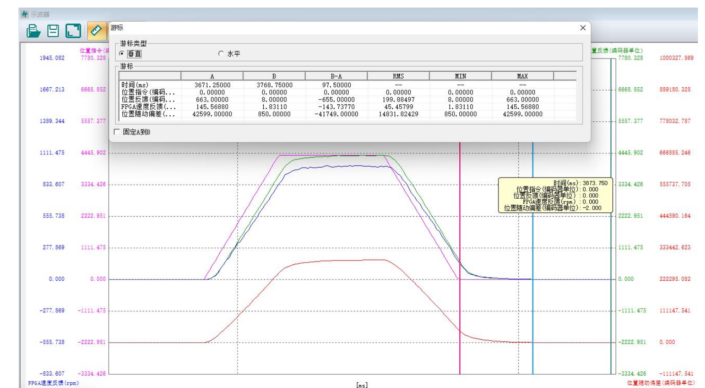The height and width of the screenshot is (388, 705).
Task: Select the 垂直 (vertical) cursor radio button
Action: tap(122, 54)
